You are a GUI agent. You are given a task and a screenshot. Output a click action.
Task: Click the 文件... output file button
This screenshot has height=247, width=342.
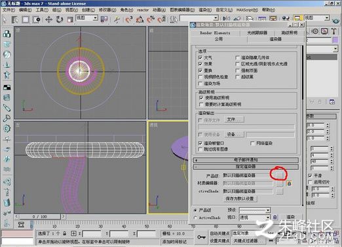[x=234, y=120]
